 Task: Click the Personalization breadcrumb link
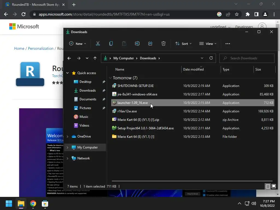coord(41,48)
